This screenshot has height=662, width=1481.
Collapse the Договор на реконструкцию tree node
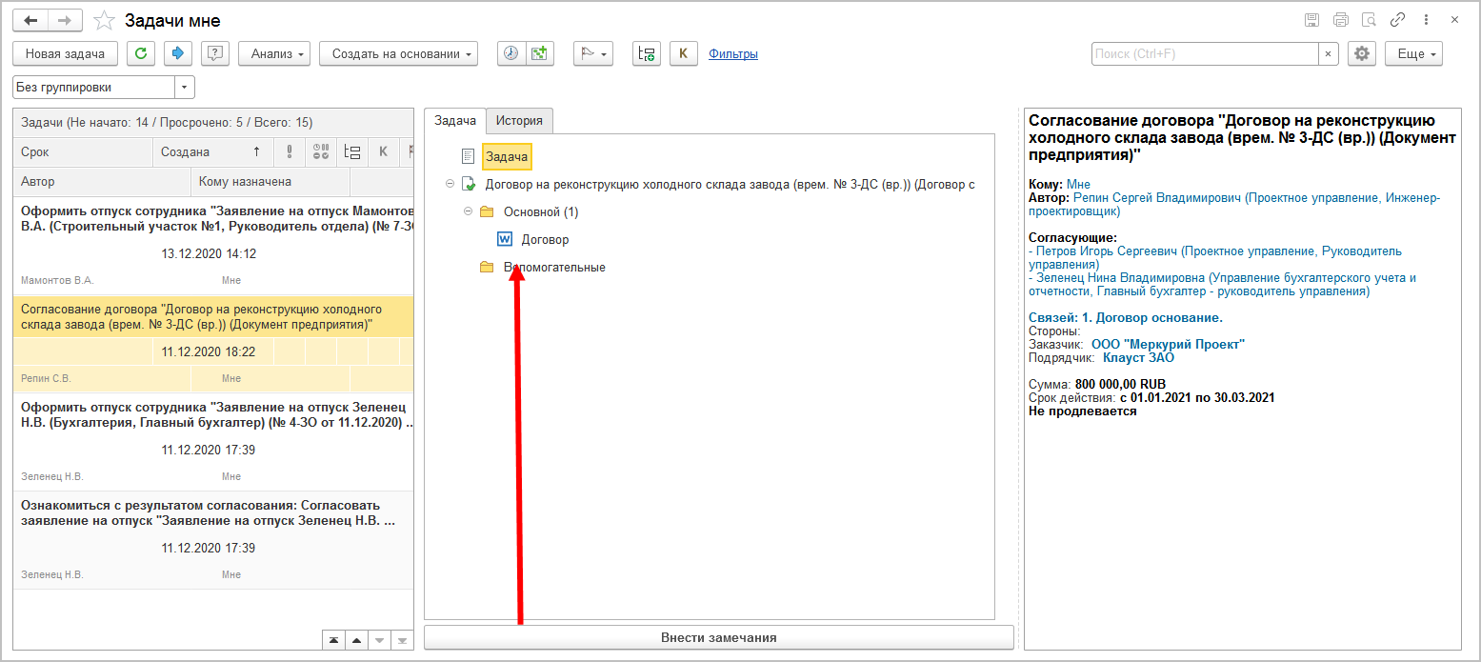450,184
